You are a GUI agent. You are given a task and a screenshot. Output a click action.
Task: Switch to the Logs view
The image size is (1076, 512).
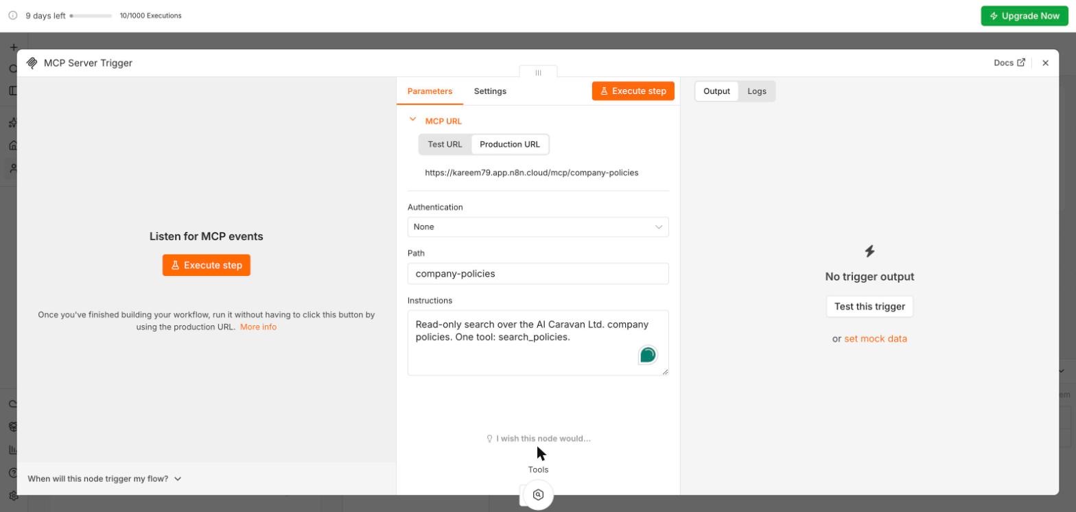click(757, 91)
